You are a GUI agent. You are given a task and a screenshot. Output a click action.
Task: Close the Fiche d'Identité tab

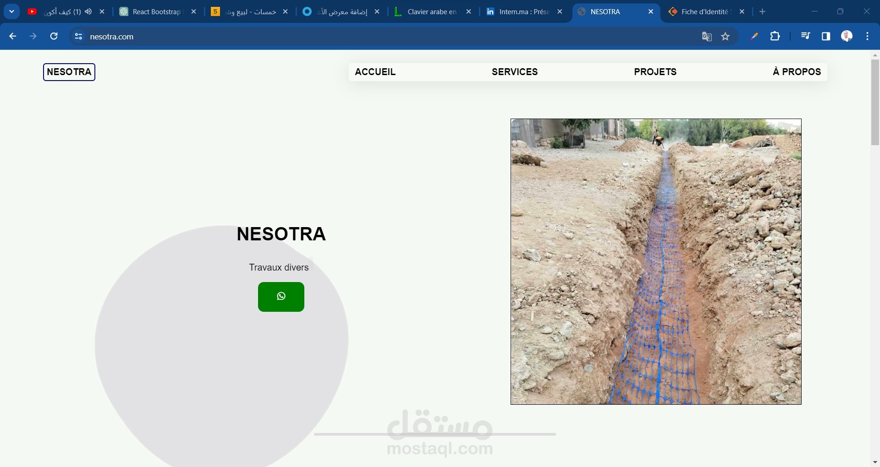point(742,12)
